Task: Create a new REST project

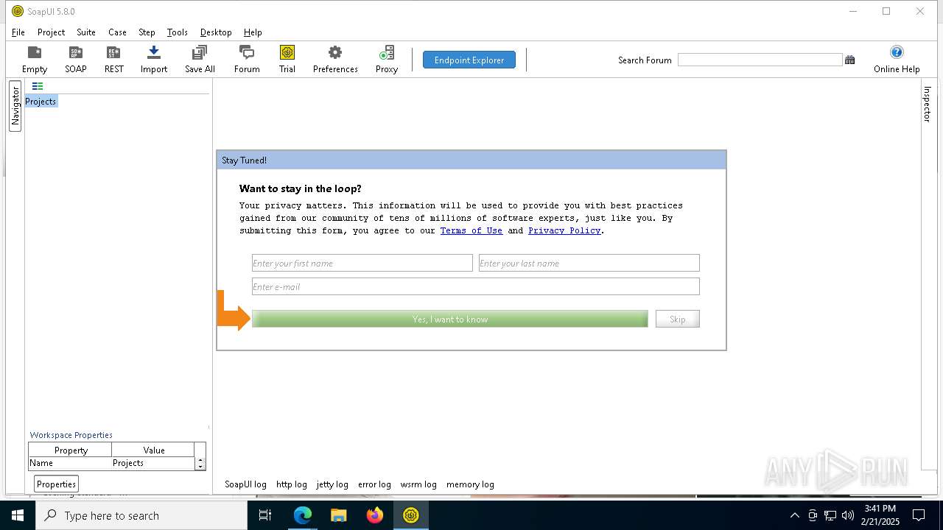Action: pos(113,60)
